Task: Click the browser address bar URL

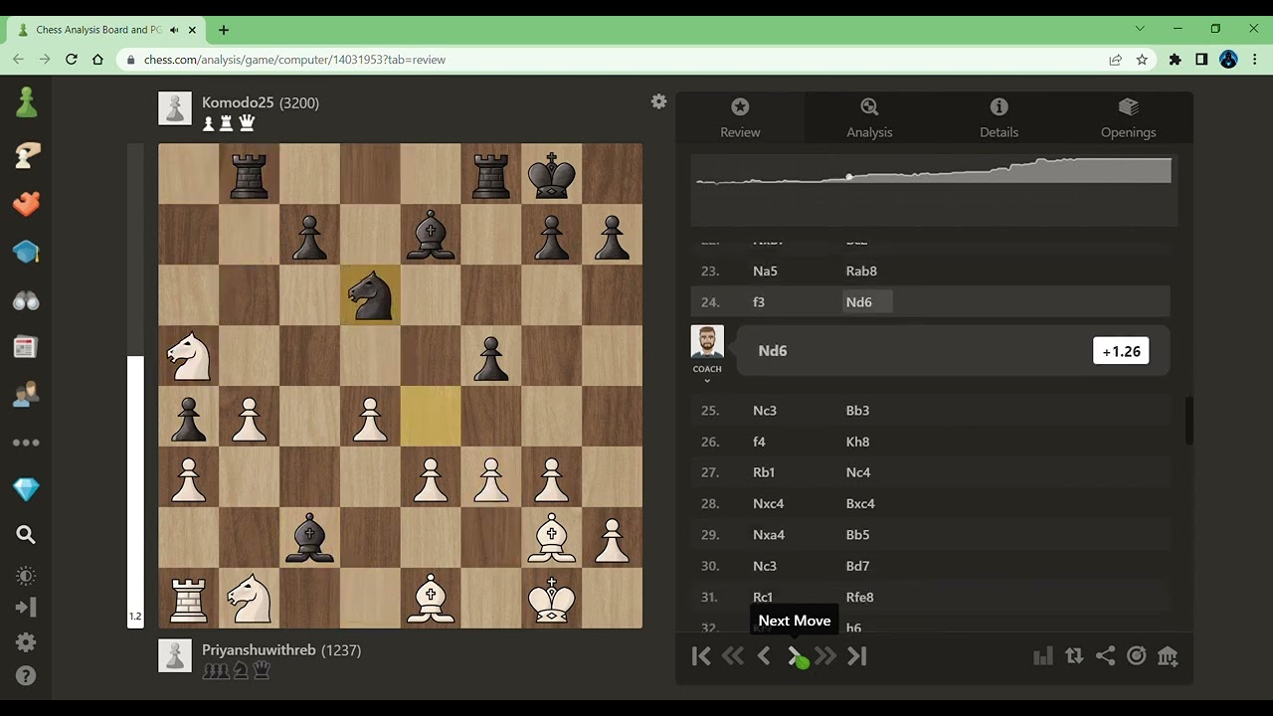Action: pos(294,60)
